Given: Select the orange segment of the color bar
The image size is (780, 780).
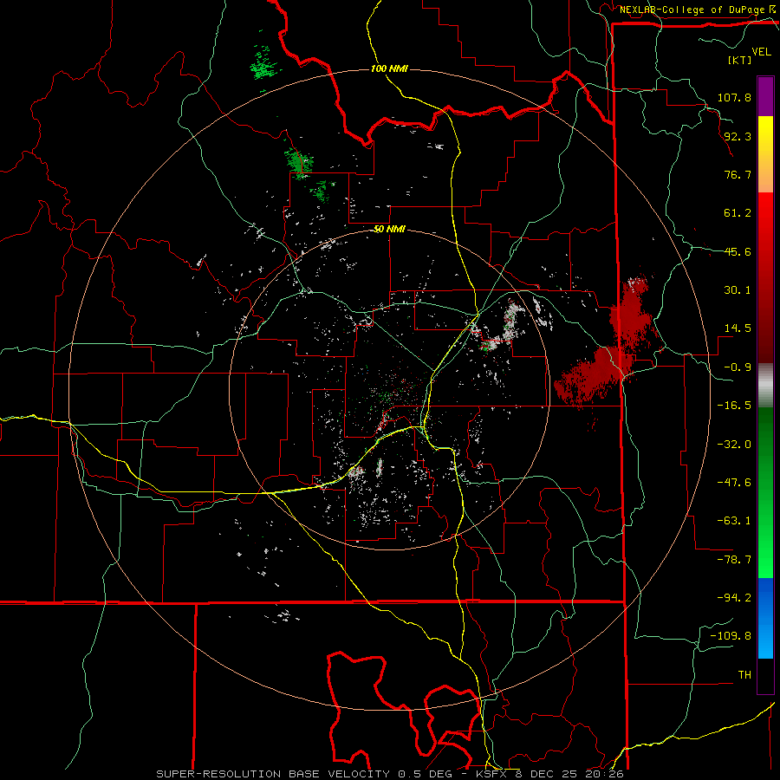Looking at the screenshot, I should pos(765,172).
